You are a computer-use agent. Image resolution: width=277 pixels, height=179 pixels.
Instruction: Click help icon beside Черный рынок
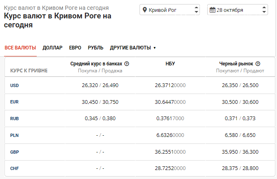click(258, 64)
